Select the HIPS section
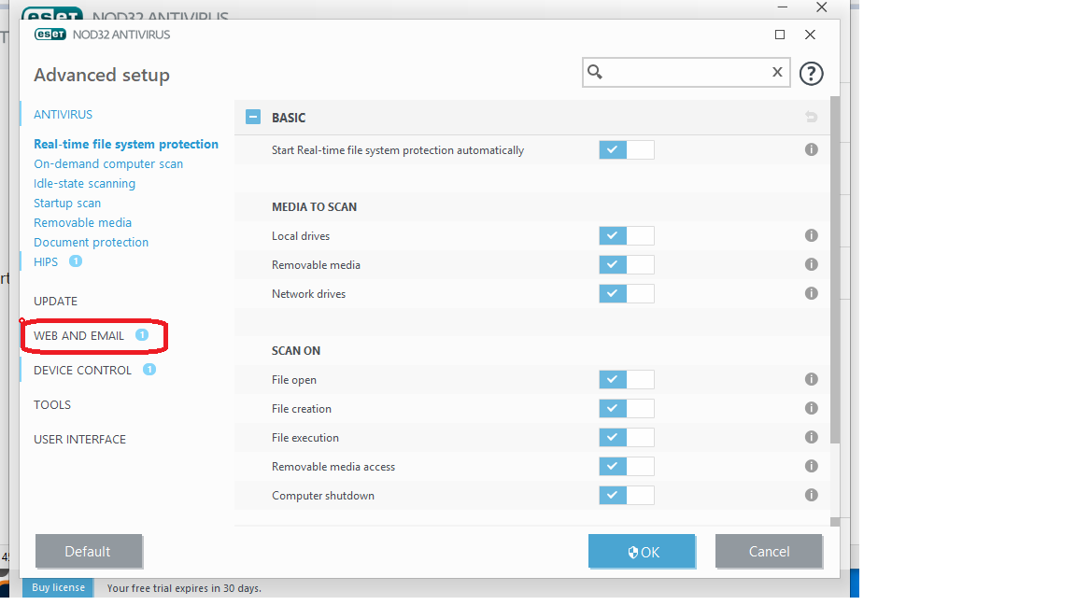 [46, 262]
